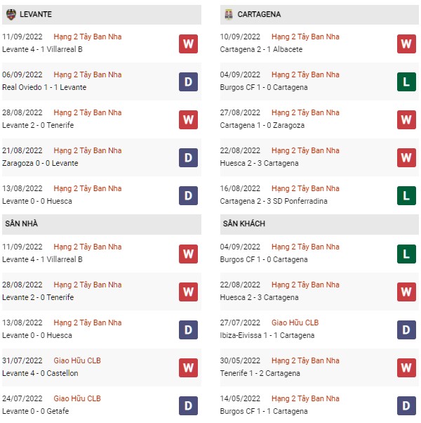
Task: Open match Cartagena 1 - 0 Zaragoza
Action: coord(262,126)
